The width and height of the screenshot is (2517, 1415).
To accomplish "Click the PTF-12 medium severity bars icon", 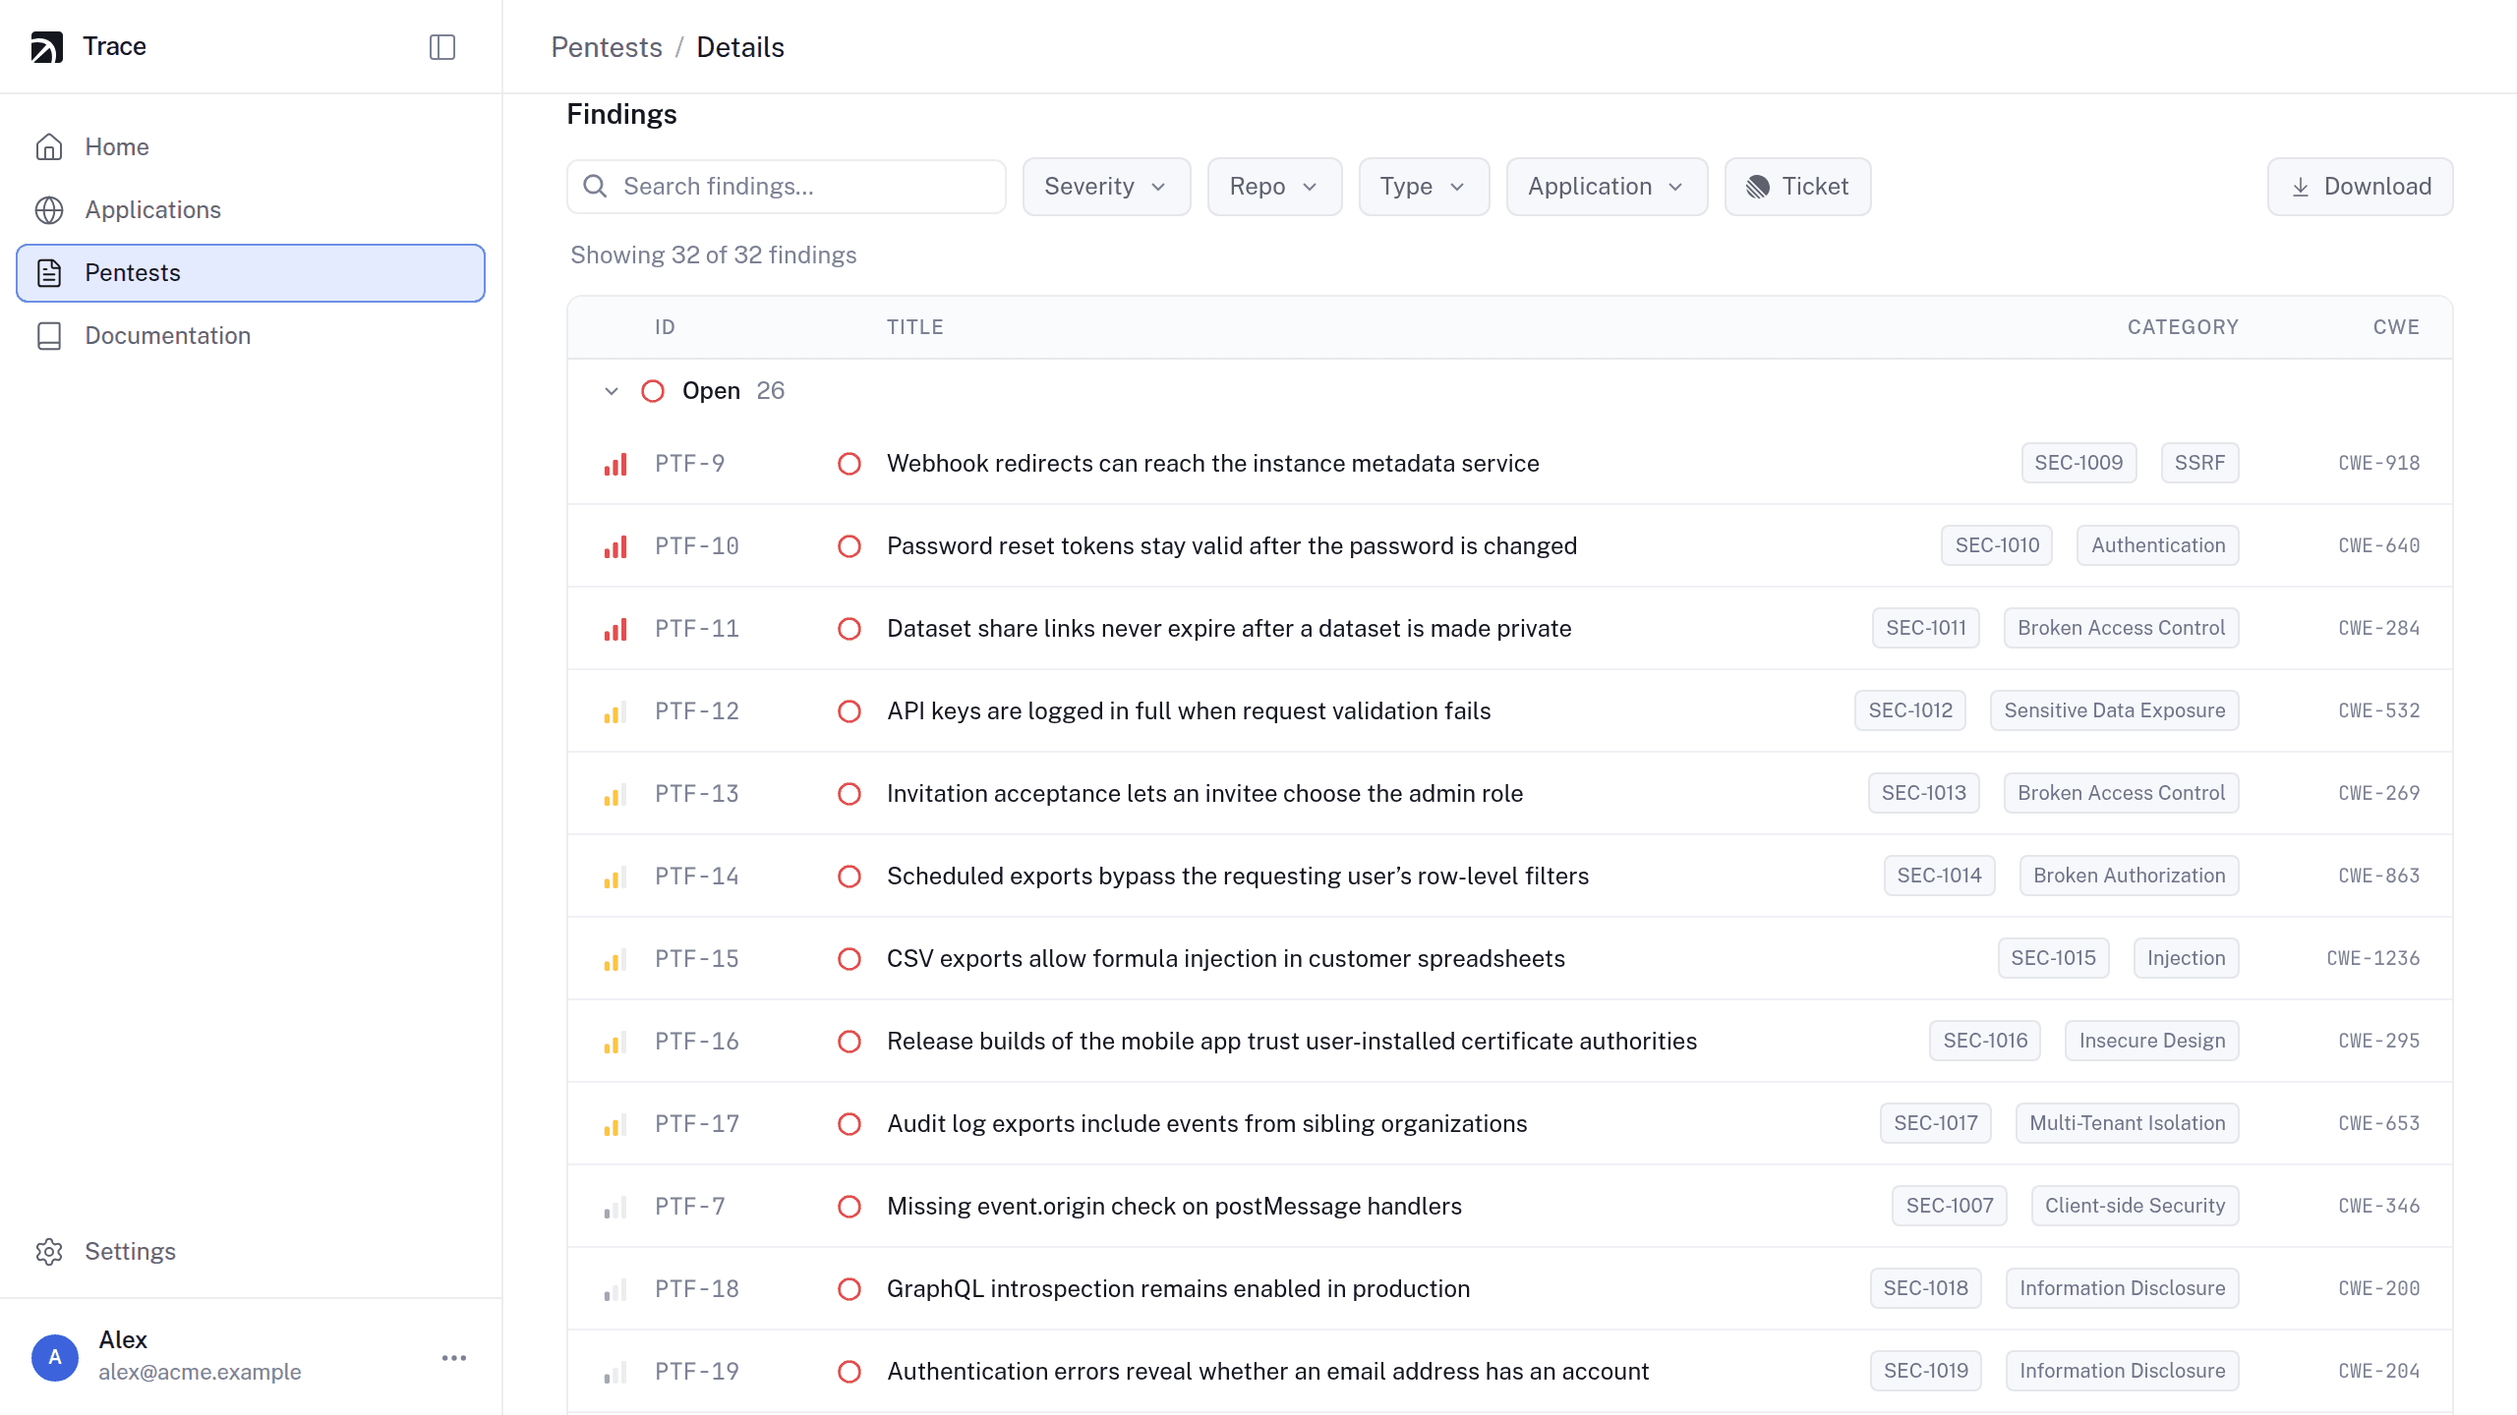I will pyautogui.click(x=615, y=711).
